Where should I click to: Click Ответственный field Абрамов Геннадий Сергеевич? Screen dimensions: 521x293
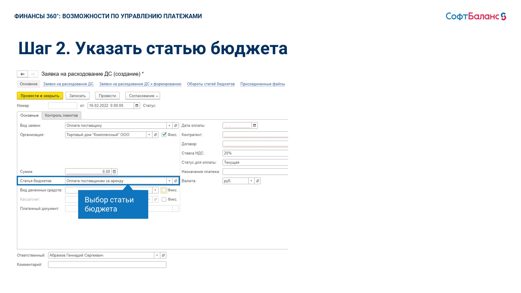click(101, 255)
